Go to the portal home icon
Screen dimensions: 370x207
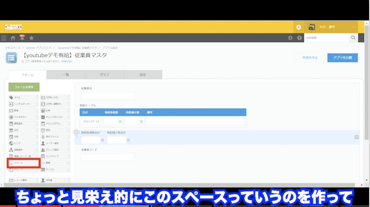point(13,38)
